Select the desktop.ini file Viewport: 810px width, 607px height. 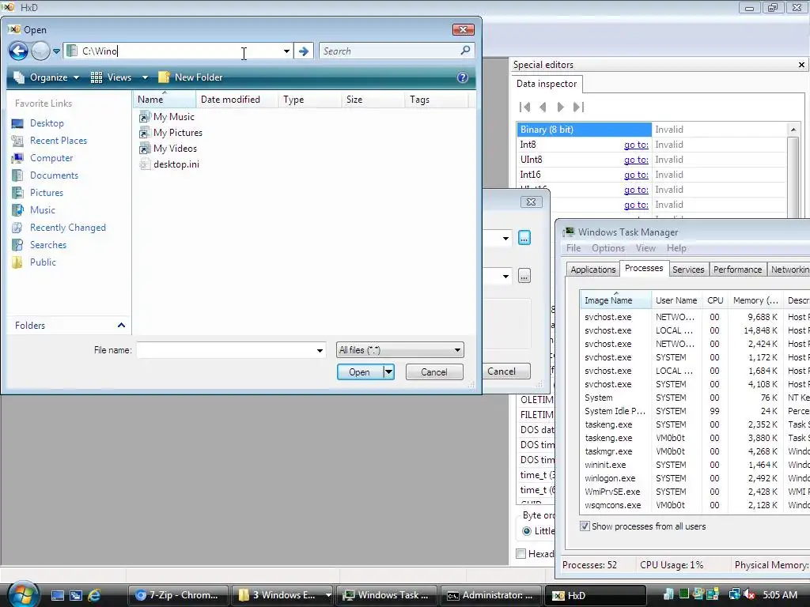coord(169,164)
